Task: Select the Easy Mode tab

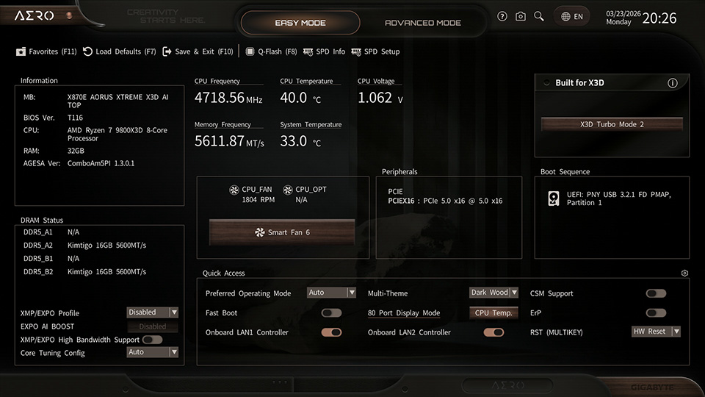Action: (300, 23)
